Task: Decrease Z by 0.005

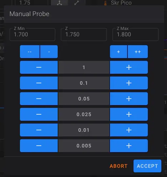Action: click(x=39, y=146)
